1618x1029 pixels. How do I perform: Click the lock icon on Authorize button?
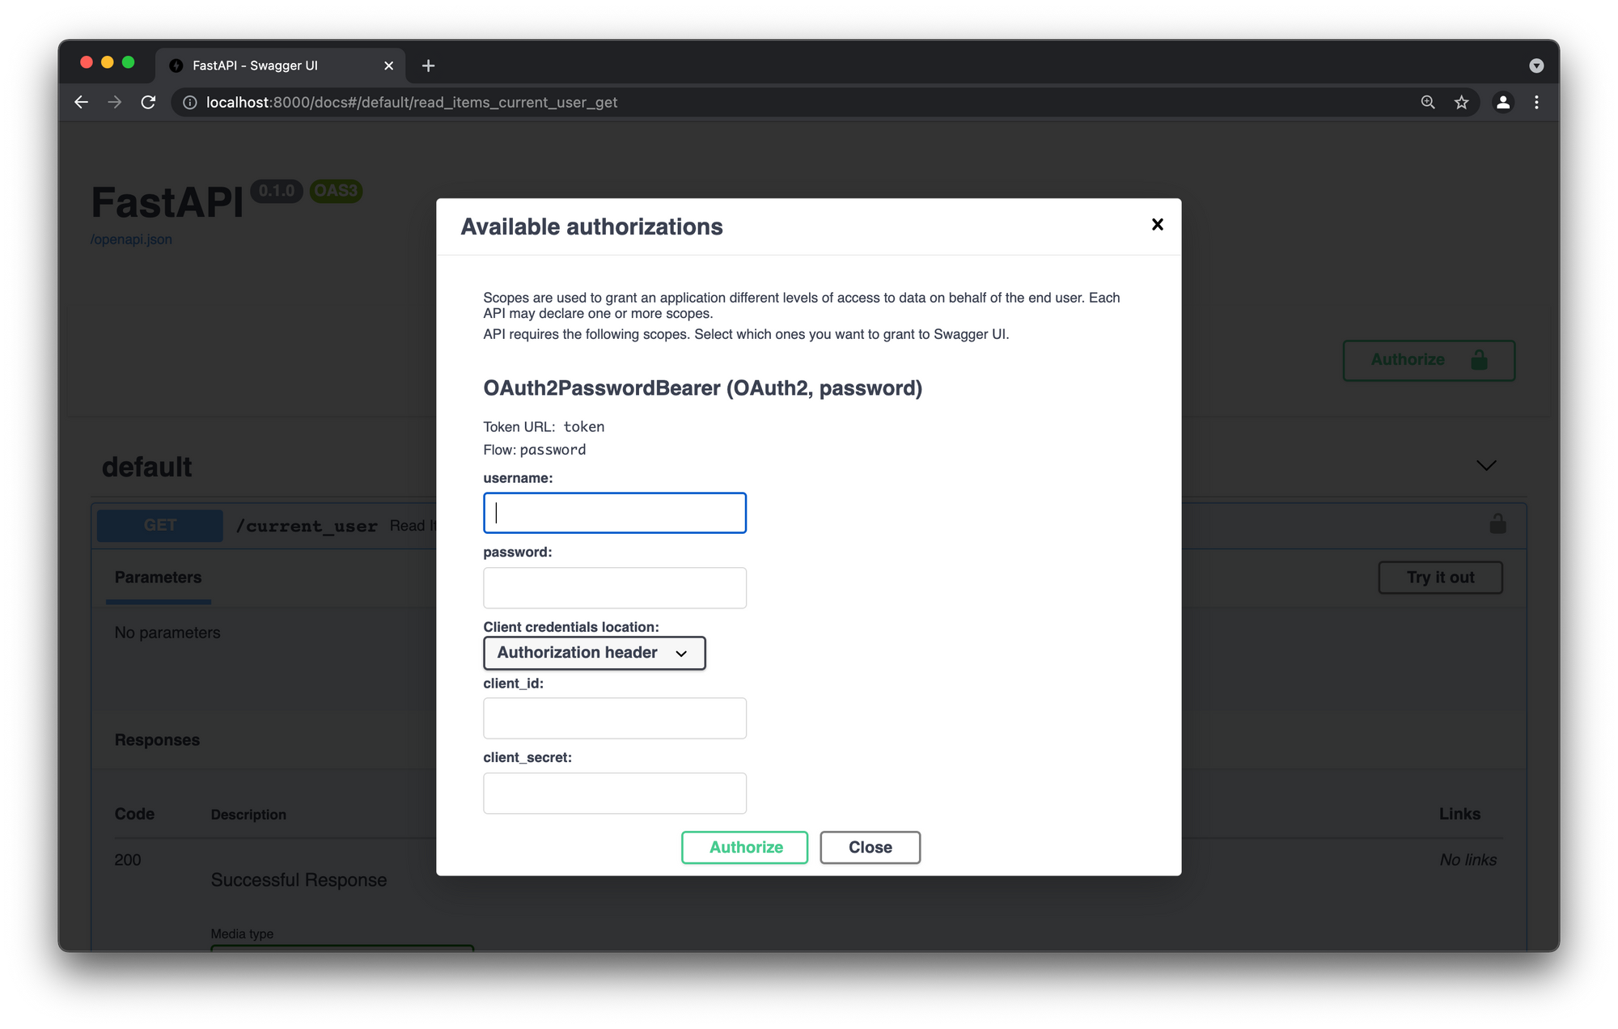click(x=1478, y=359)
